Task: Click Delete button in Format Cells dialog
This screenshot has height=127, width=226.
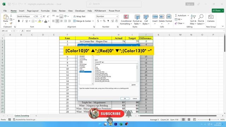Action: click(133, 85)
